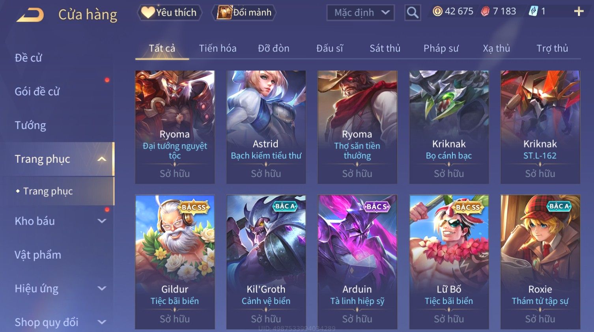594x332 pixels.
Task: Expand the Hiệu ứng sidebar section
Action: coord(102,289)
